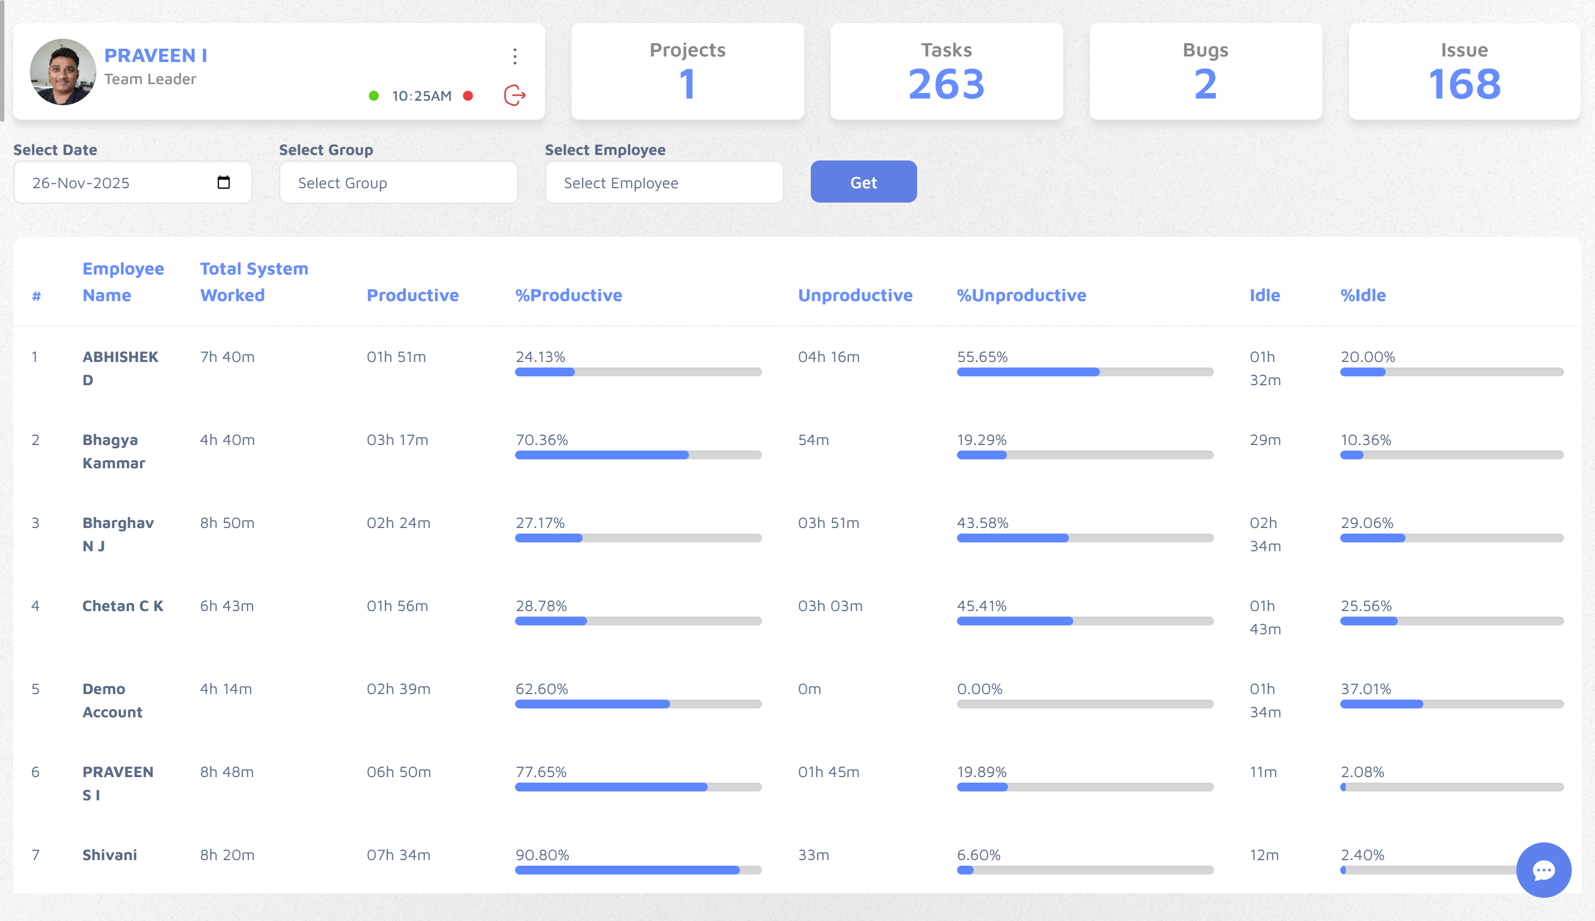
Task: Click the green status indicator dot
Action: point(374,96)
